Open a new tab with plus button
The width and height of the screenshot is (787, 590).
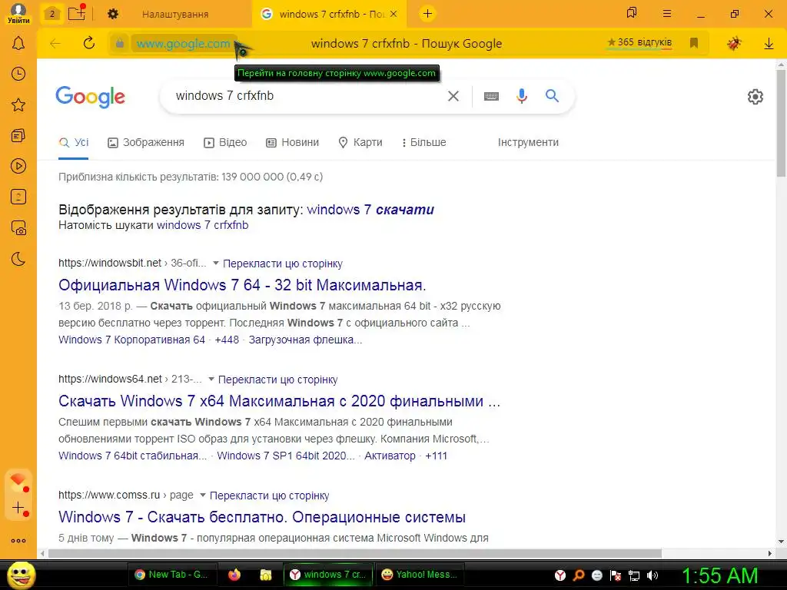tap(427, 14)
